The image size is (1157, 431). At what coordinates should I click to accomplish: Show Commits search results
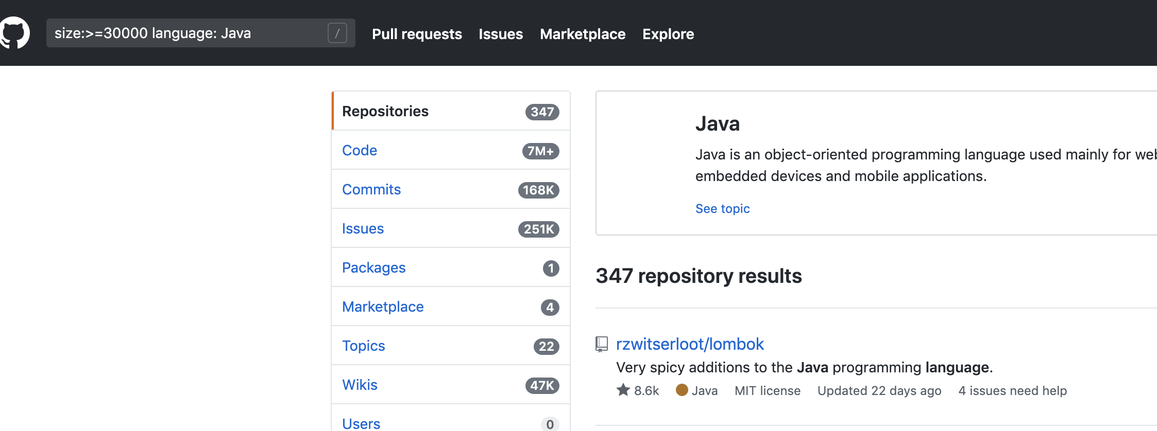371,189
